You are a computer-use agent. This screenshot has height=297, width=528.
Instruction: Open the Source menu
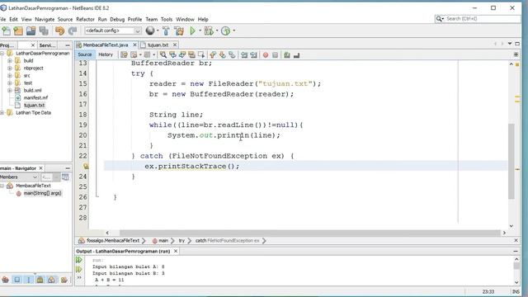(x=65, y=20)
